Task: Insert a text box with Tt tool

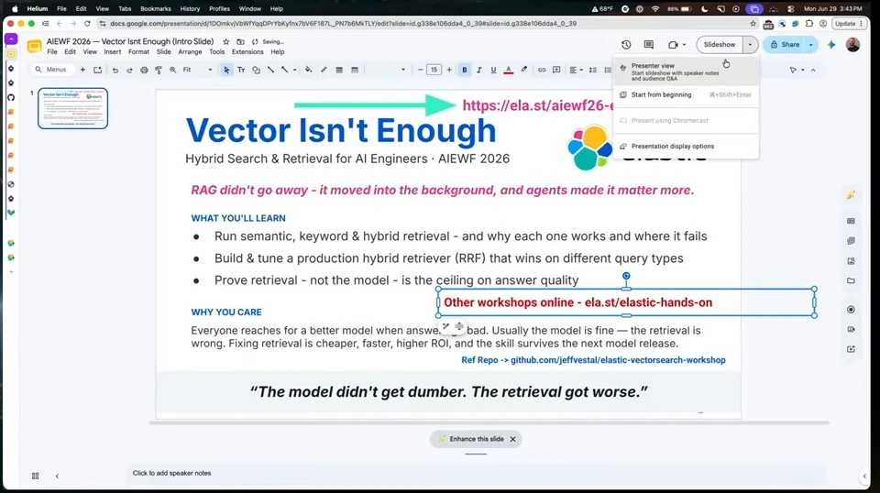Action: coord(241,71)
